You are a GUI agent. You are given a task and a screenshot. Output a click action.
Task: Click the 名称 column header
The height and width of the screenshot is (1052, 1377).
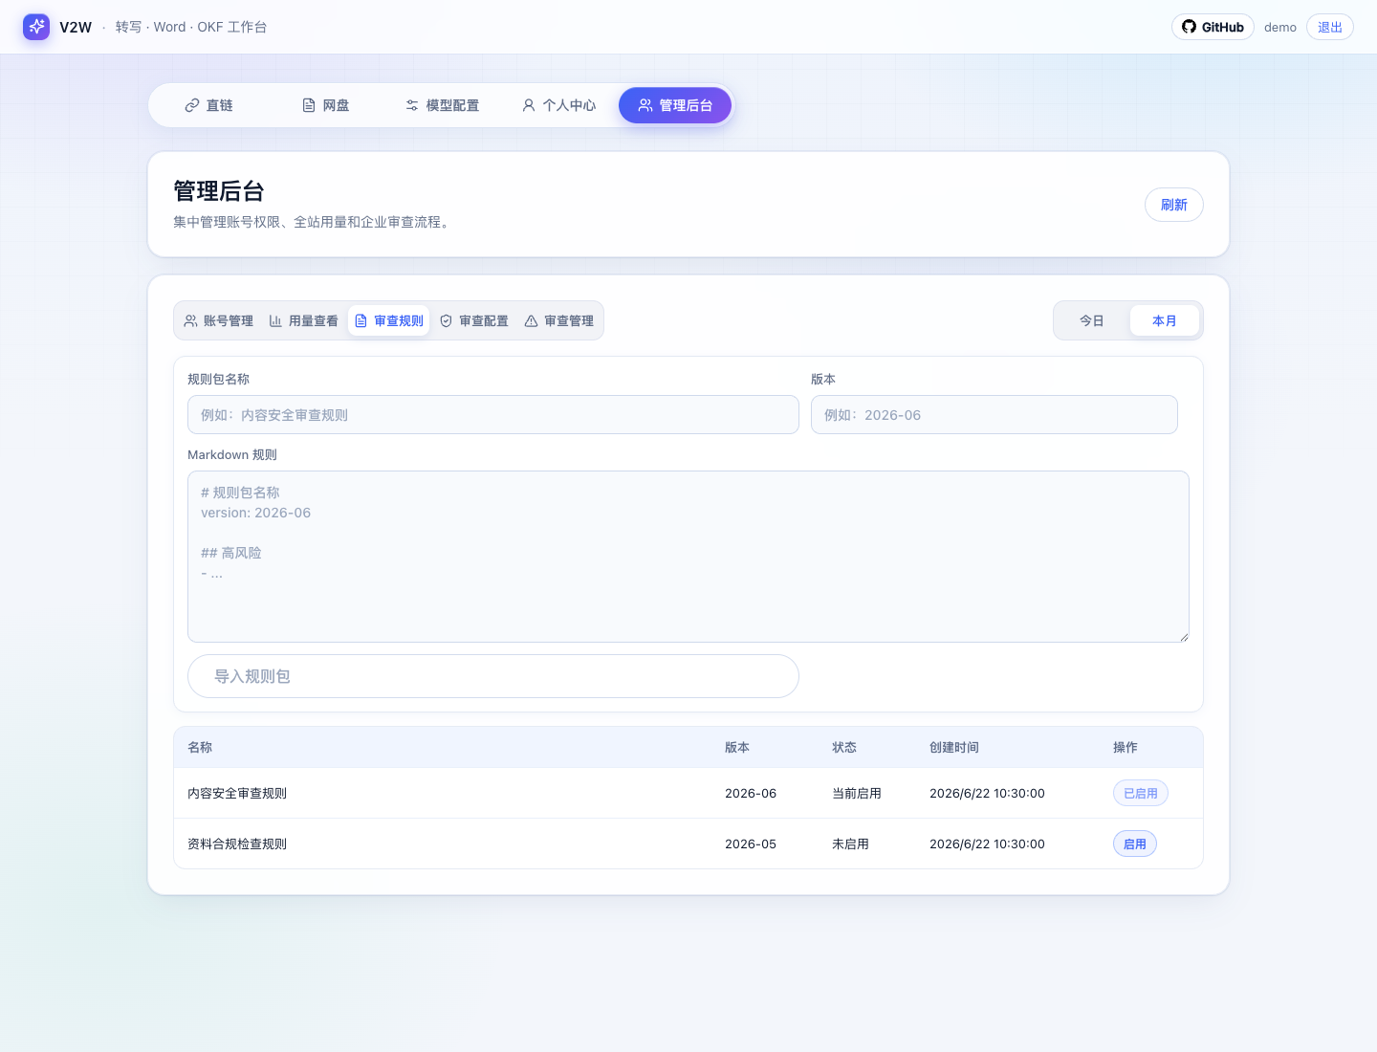point(200,747)
